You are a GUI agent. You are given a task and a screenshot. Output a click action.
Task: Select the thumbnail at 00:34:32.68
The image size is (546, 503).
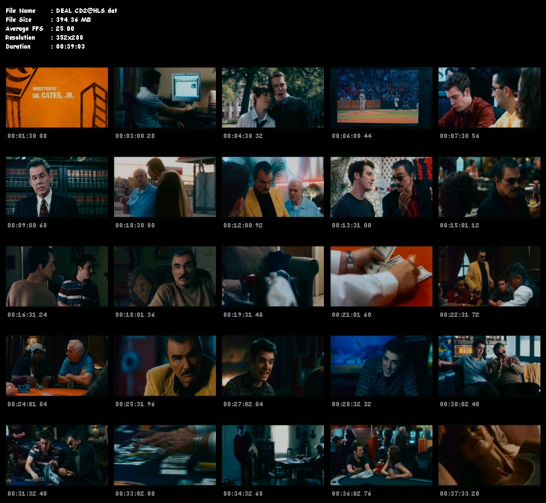[273, 455]
